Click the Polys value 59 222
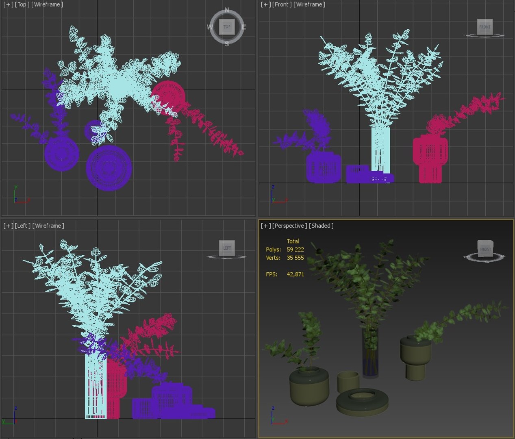515x439 pixels. pos(295,249)
